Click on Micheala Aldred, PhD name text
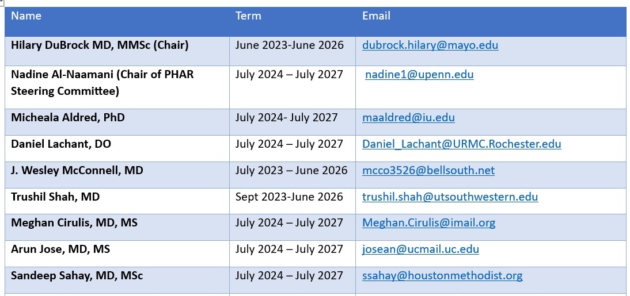Viewport: 630px width, 296px height. click(x=68, y=118)
